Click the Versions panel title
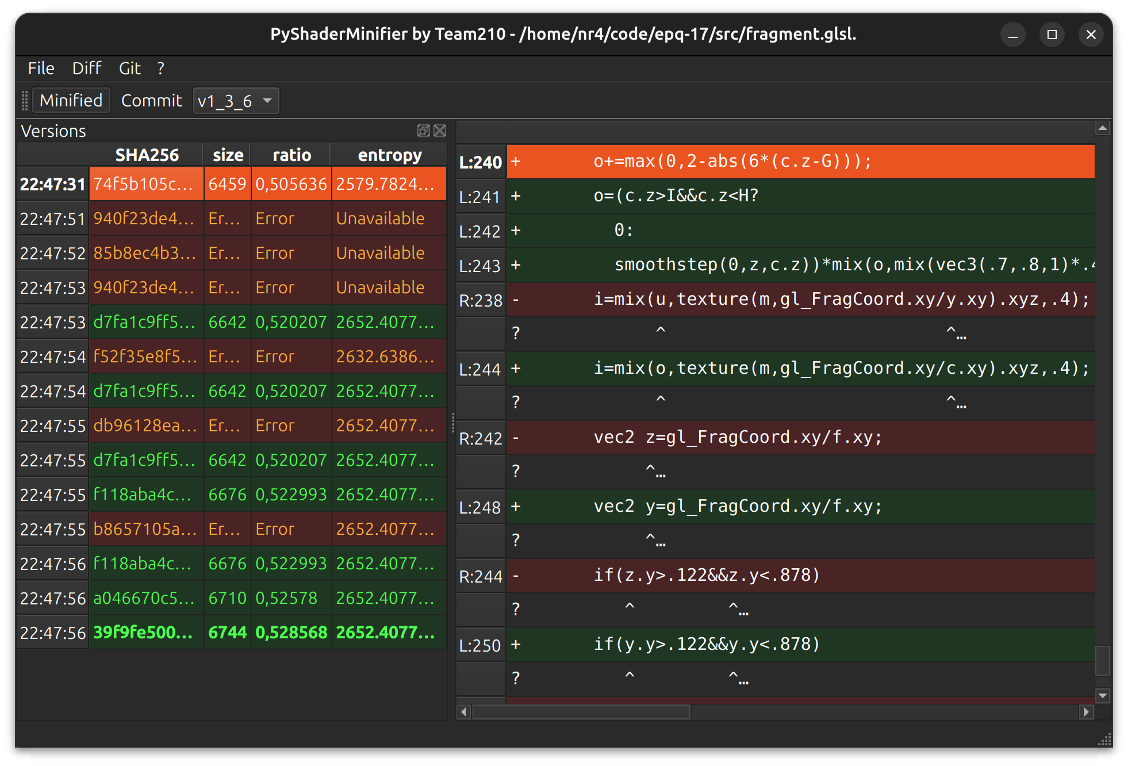The height and width of the screenshot is (766, 1128). pos(53,131)
